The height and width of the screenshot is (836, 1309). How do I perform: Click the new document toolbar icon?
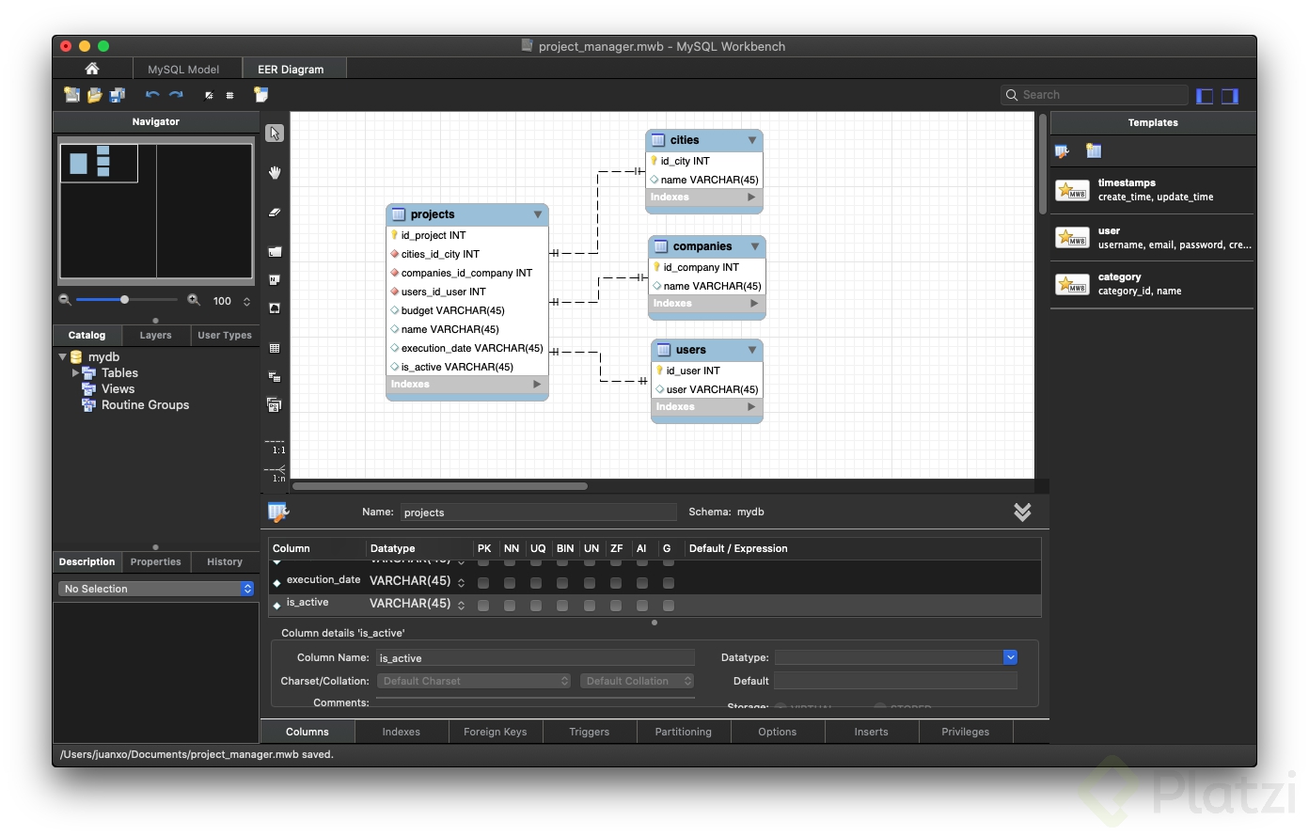coord(71,95)
